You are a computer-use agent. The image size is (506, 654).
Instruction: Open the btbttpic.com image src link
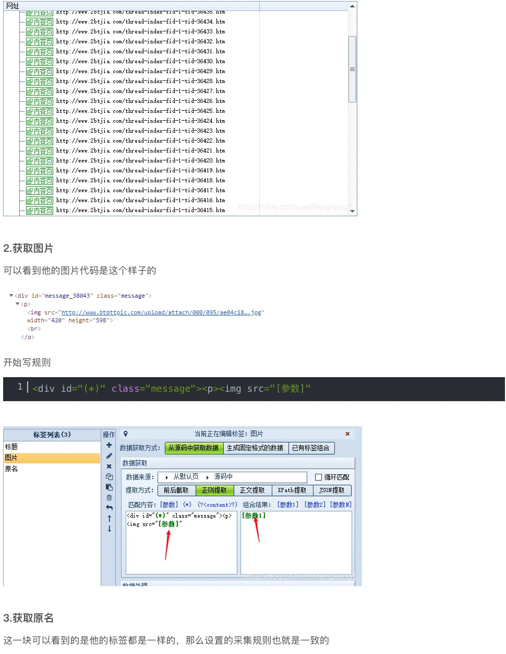tap(162, 312)
